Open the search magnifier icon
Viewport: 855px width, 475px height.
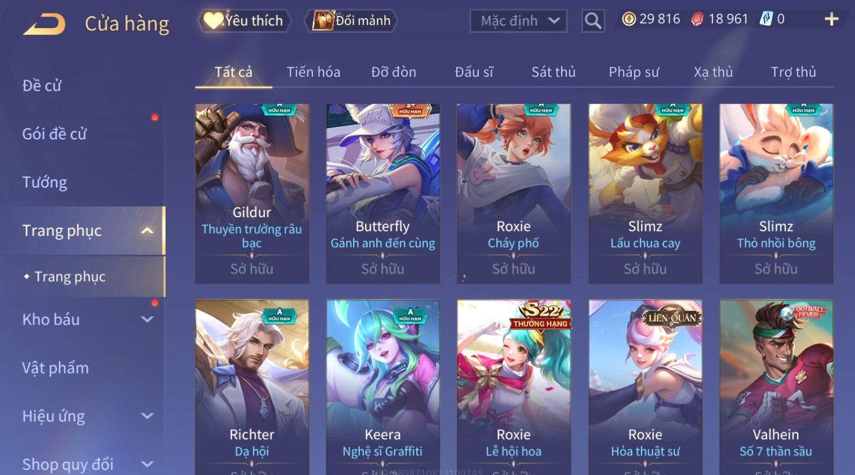(x=593, y=21)
